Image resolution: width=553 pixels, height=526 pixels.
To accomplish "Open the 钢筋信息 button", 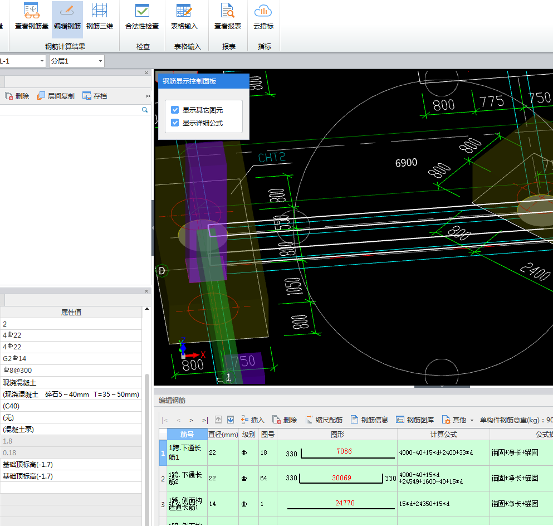I will 370,420.
